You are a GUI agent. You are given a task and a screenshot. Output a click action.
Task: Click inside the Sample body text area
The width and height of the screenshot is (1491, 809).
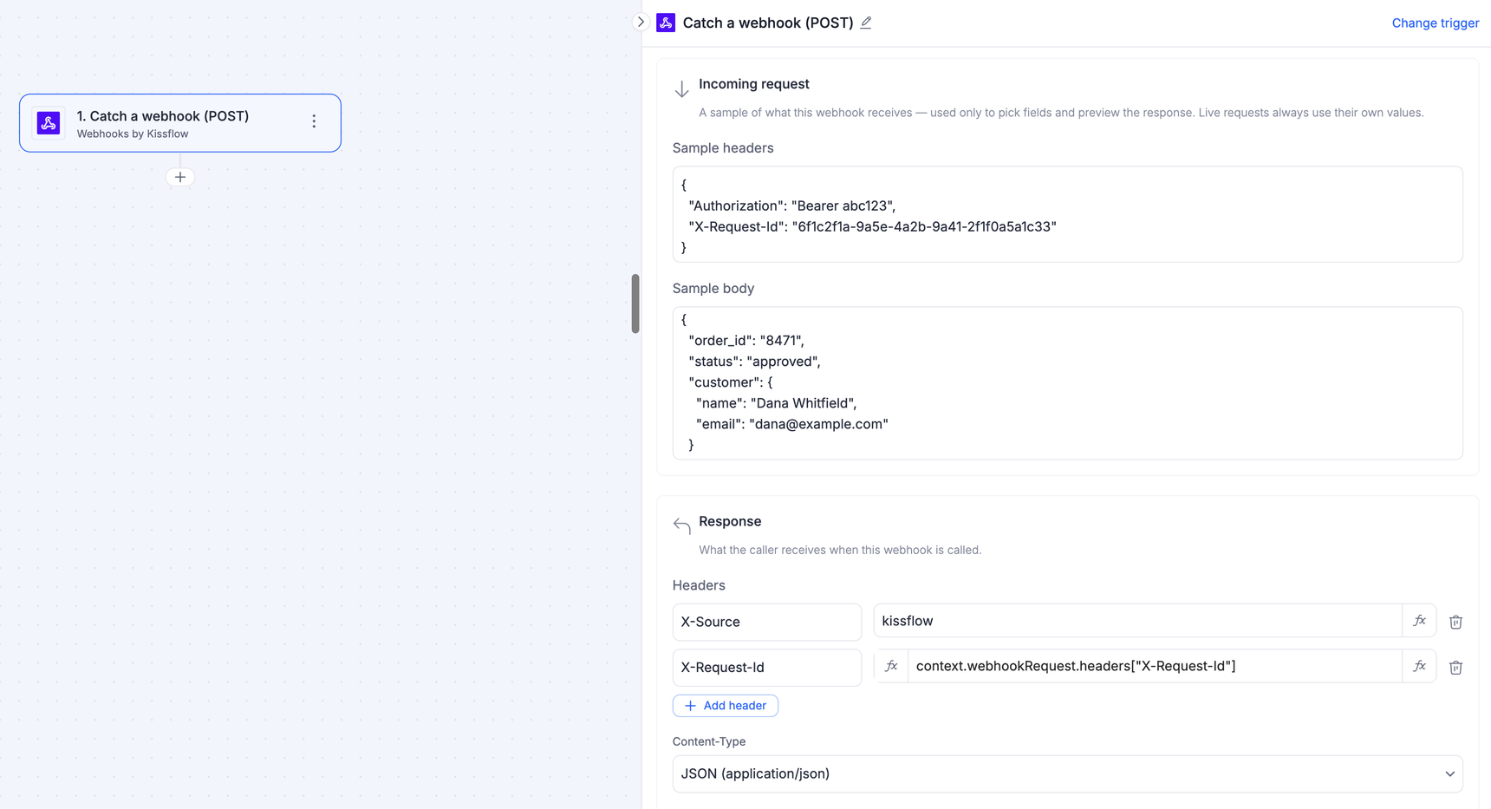(x=1067, y=382)
